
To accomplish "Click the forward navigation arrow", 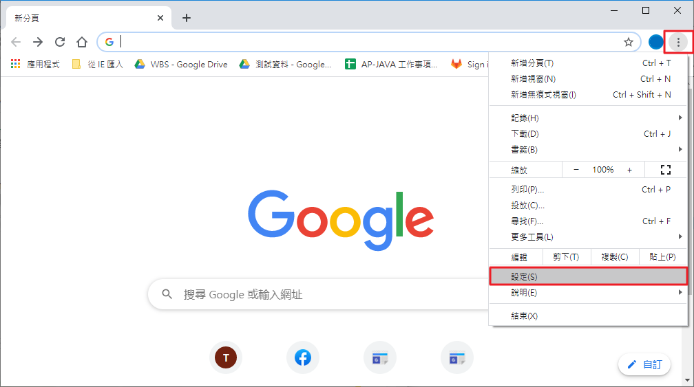I will coord(38,42).
